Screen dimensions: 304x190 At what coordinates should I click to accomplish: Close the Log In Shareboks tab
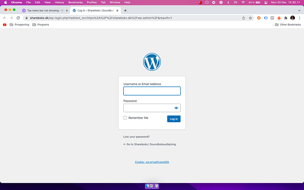coord(117,11)
